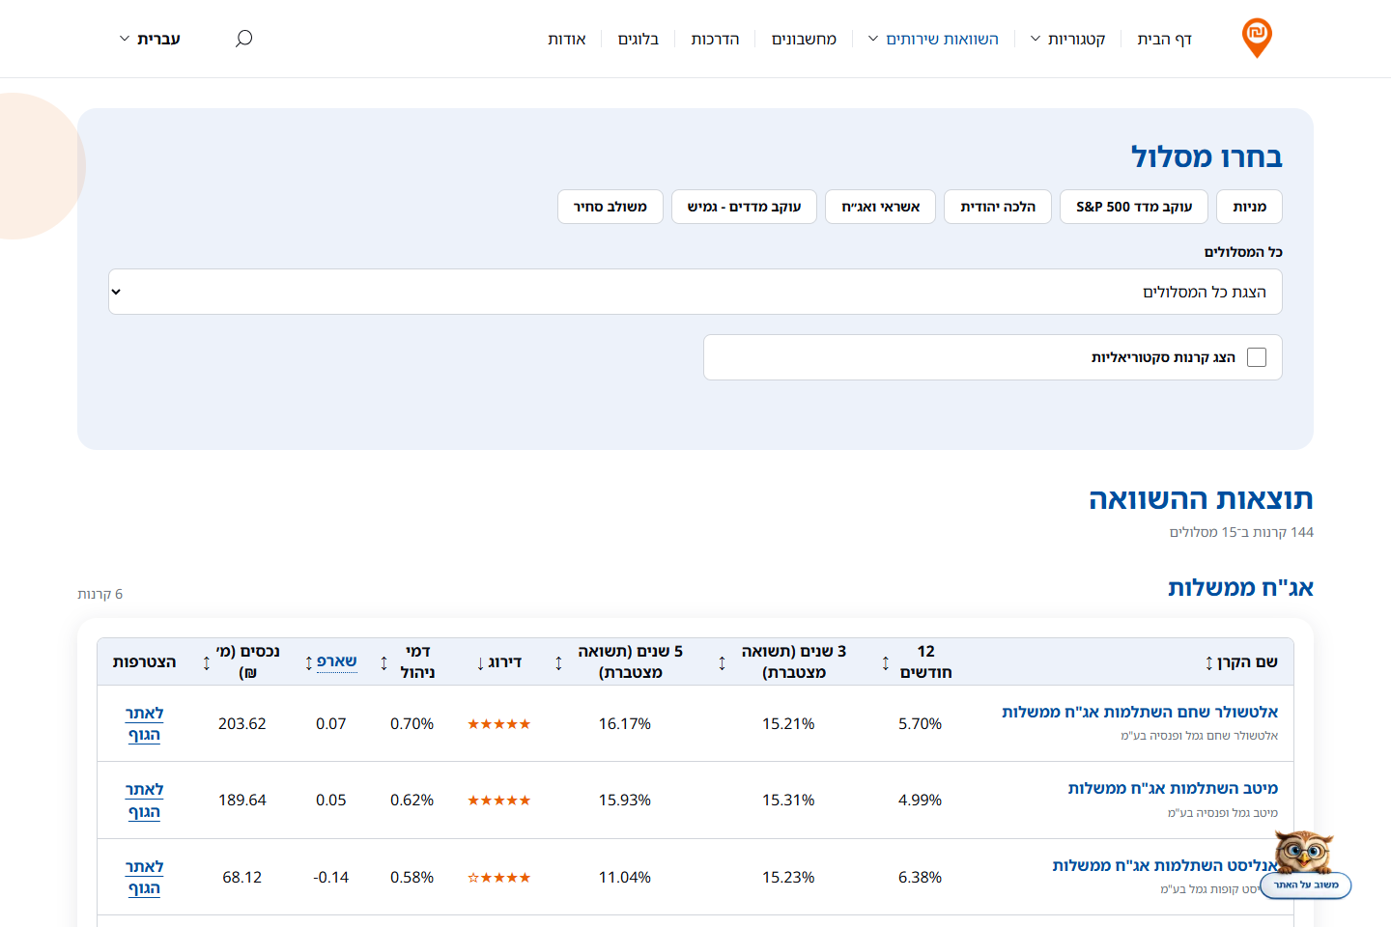Enable the הצג קרנות סקטוריאליות checkbox
1391x927 pixels.
click(x=1257, y=357)
